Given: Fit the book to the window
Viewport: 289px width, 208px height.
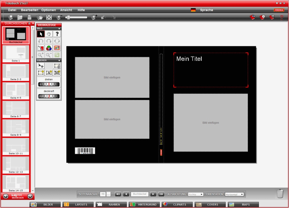Looking at the screenshot, I should click(x=49, y=17).
